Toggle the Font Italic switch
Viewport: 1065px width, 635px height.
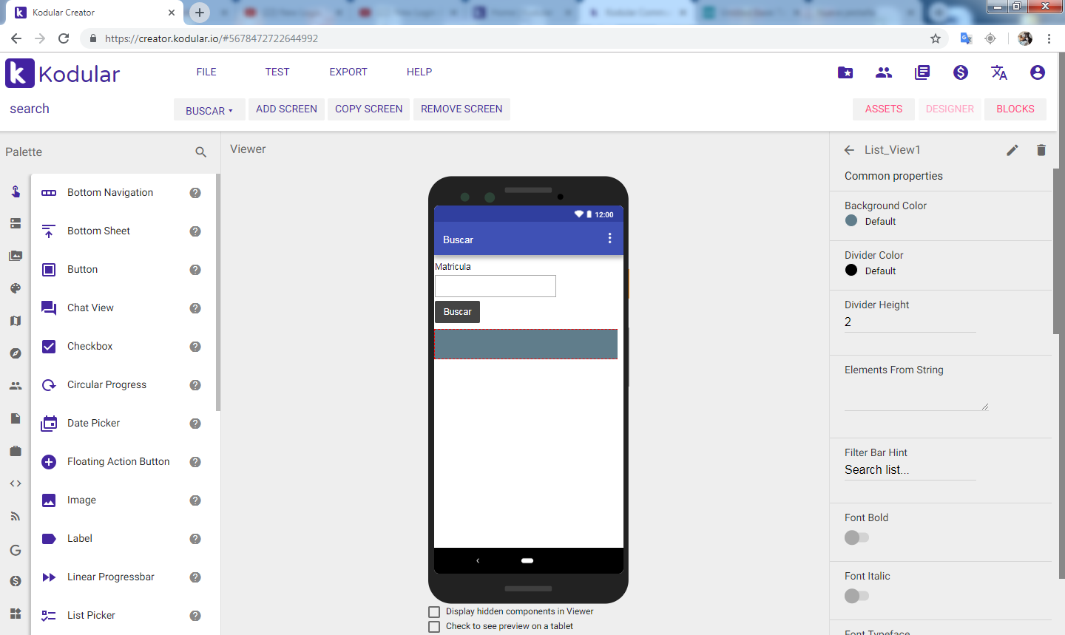point(856,596)
